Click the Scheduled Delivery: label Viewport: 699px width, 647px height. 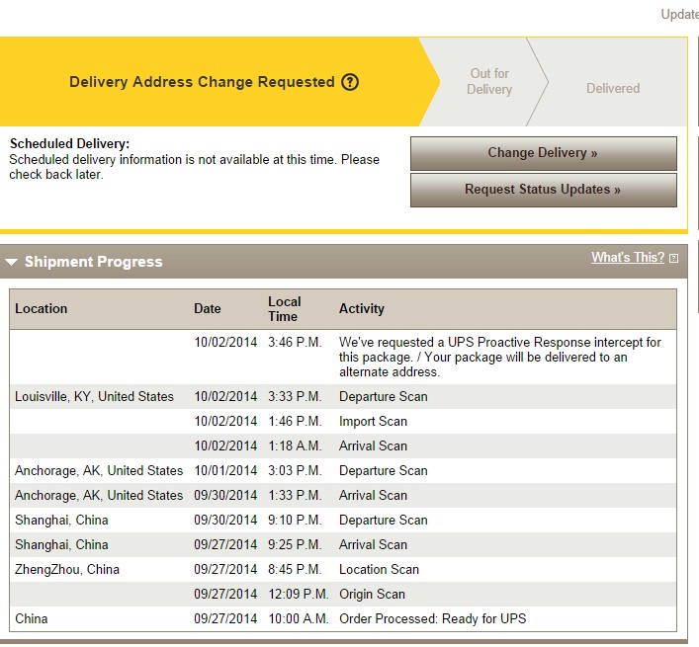click(x=69, y=144)
